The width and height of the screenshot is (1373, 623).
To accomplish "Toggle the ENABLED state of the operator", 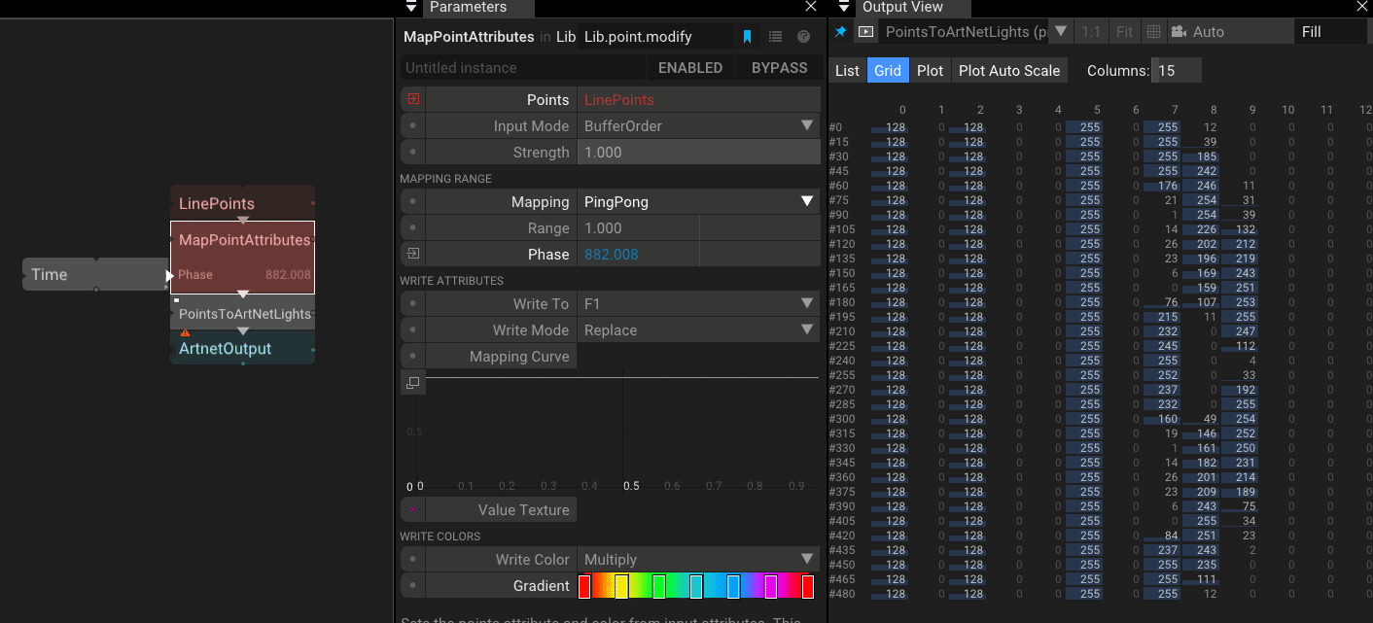I will (x=689, y=68).
